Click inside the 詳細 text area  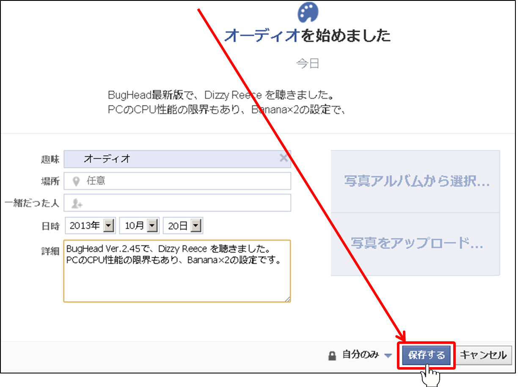coord(177,279)
